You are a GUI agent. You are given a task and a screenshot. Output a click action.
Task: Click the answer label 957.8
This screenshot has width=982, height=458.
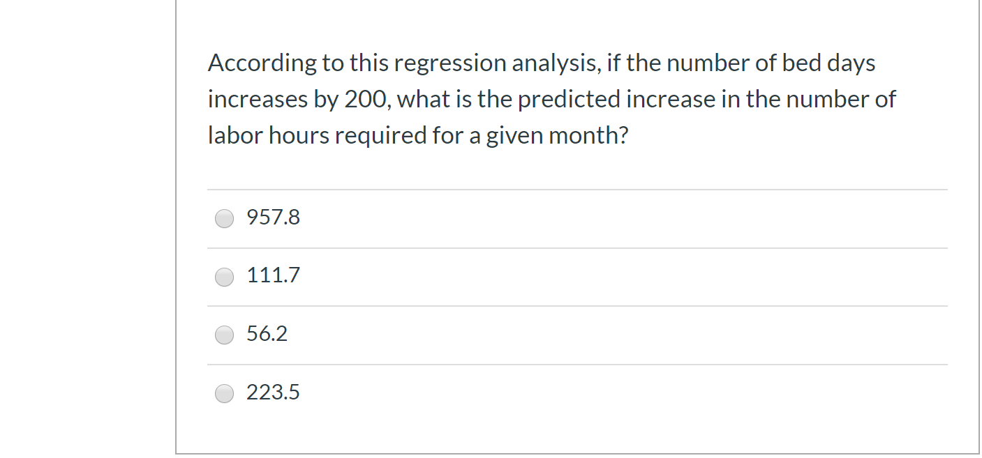pos(272,217)
